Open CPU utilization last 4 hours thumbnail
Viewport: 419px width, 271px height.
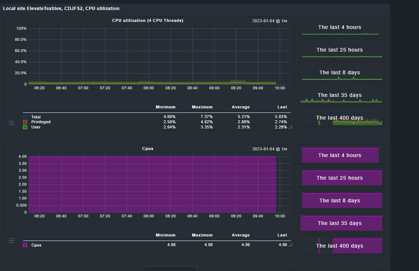coord(341,26)
